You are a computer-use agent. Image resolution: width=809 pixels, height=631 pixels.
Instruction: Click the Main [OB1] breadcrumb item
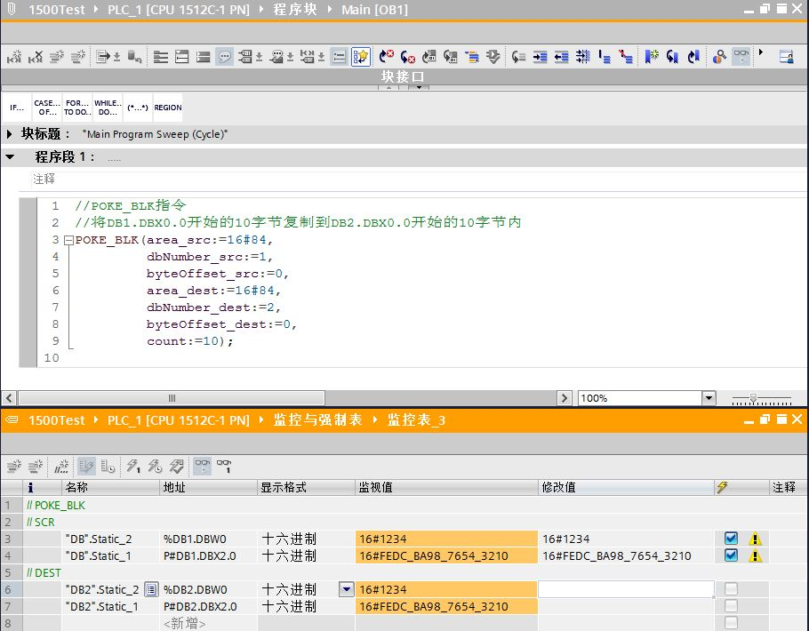coord(374,9)
